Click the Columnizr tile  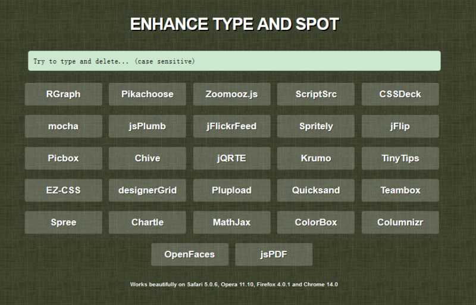[400, 222]
